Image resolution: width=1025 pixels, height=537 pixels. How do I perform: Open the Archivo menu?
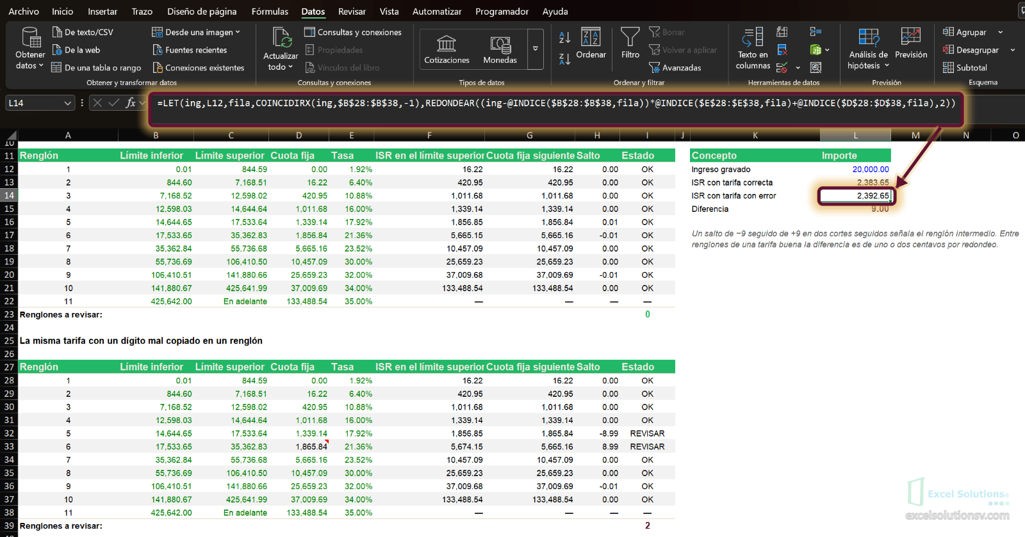pyautogui.click(x=24, y=12)
